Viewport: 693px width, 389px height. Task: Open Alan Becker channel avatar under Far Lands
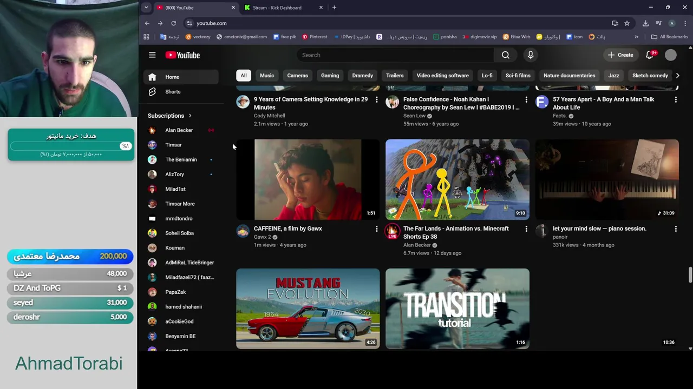pos(393,232)
